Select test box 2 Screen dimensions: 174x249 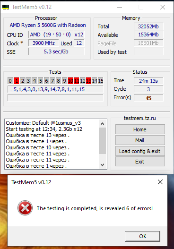coord(22,81)
